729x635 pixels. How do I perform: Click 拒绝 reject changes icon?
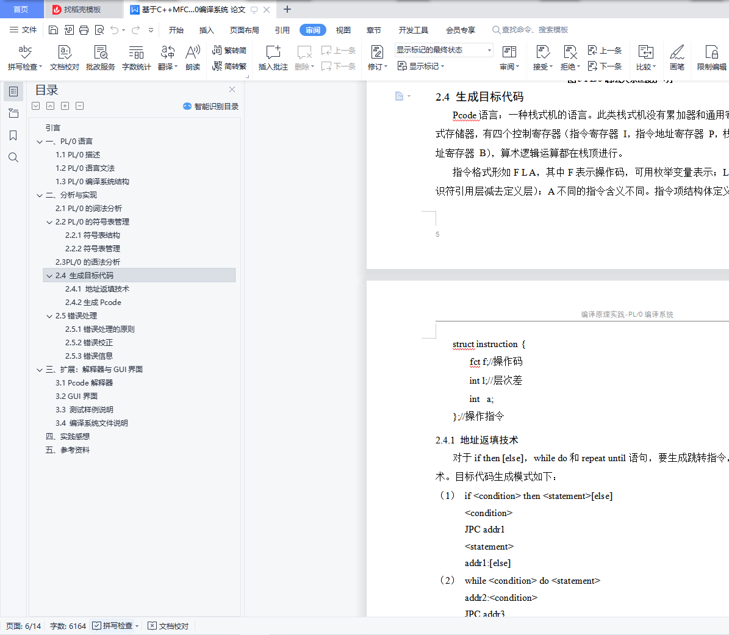click(x=570, y=52)
